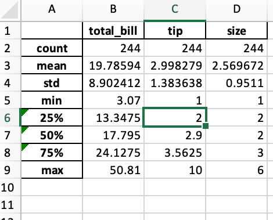Select row 5 header
Screen dimensions: 273x220
point(10,100)
